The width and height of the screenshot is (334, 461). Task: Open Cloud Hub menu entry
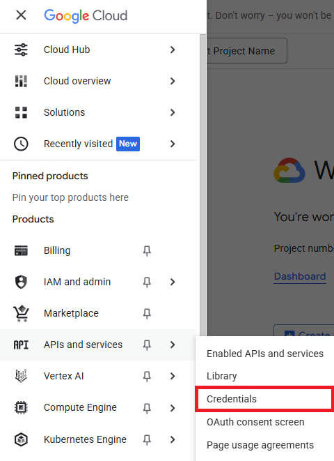coord(97,50)
